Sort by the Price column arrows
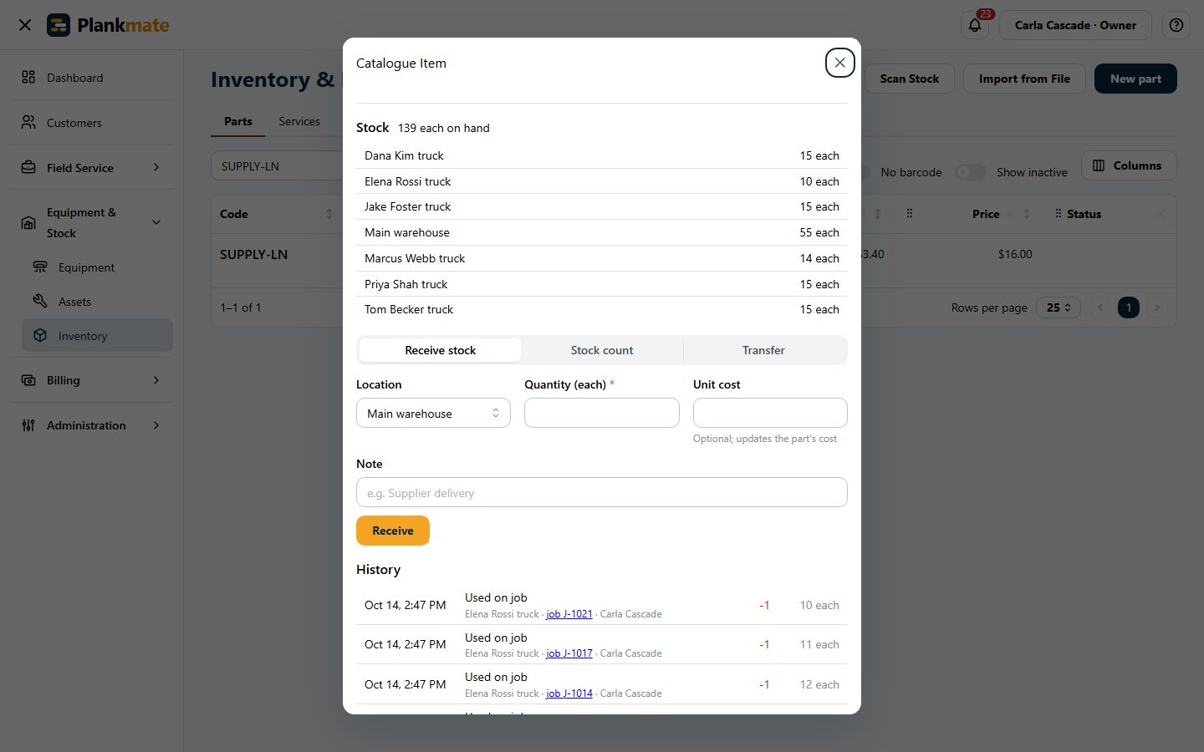This screenshot has height=752, width=1204. (1027, 214)
